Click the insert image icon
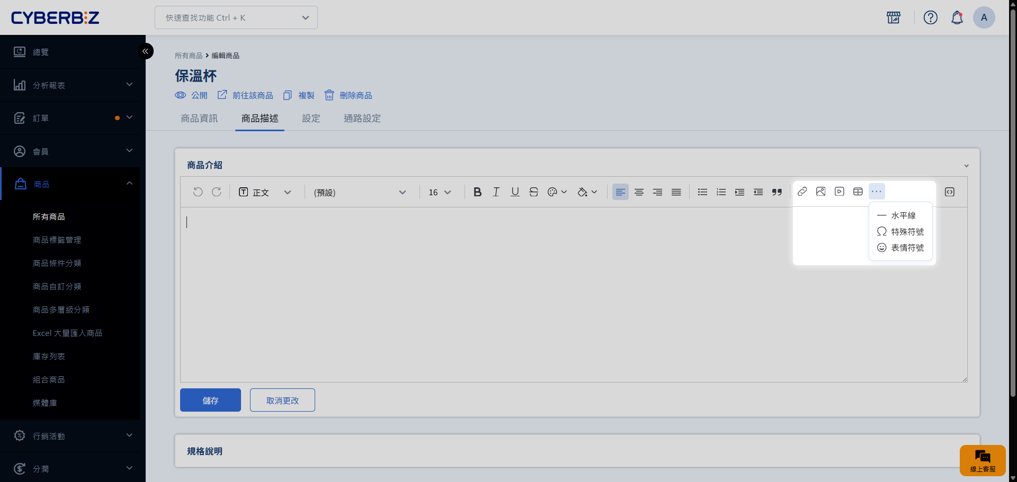Viewport: 1017px width, 482px height. pyautogui.click(x=820, y=192)
